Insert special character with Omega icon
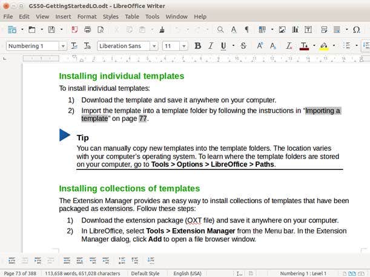370x277 pixels. coord(355,29)
